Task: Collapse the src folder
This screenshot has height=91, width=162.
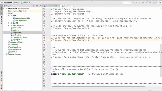Action: tap(6, 13)
